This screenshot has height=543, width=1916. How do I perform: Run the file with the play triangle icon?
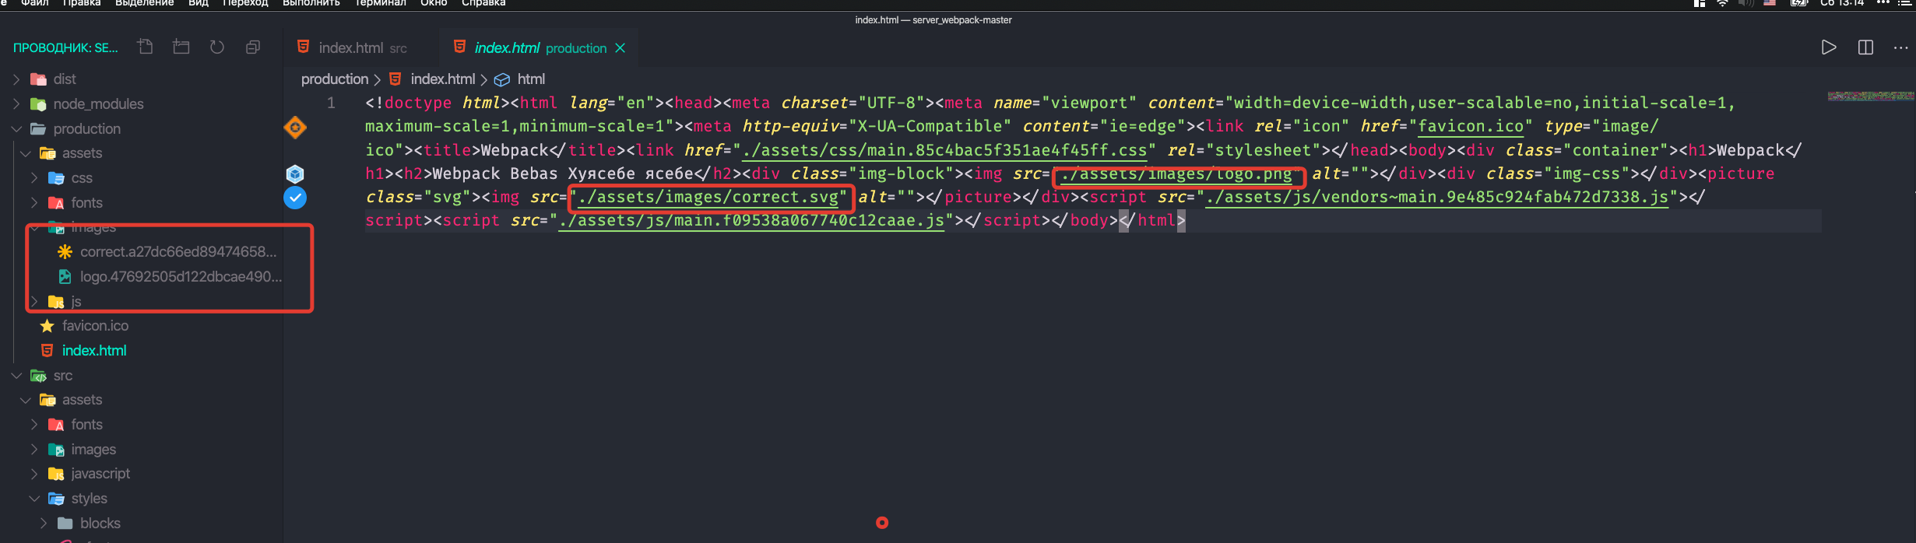[1829, 47]
